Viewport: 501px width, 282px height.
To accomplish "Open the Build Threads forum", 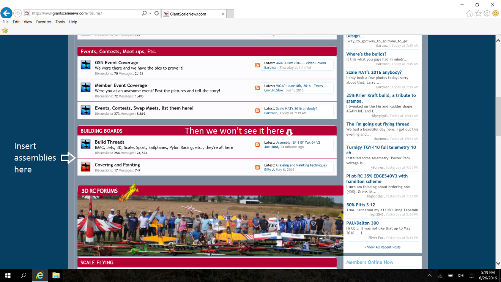I will pyautogui.click(x=110, y=142).
